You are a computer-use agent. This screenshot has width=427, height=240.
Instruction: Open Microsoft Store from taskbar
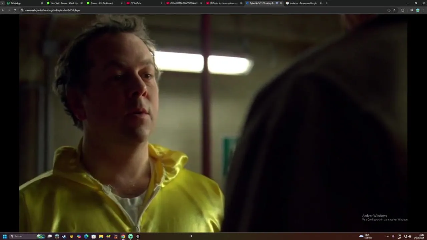click(x=93, y=236)
